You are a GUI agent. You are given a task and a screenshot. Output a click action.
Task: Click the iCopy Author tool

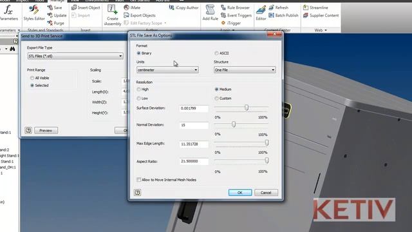tap(183, 8)
